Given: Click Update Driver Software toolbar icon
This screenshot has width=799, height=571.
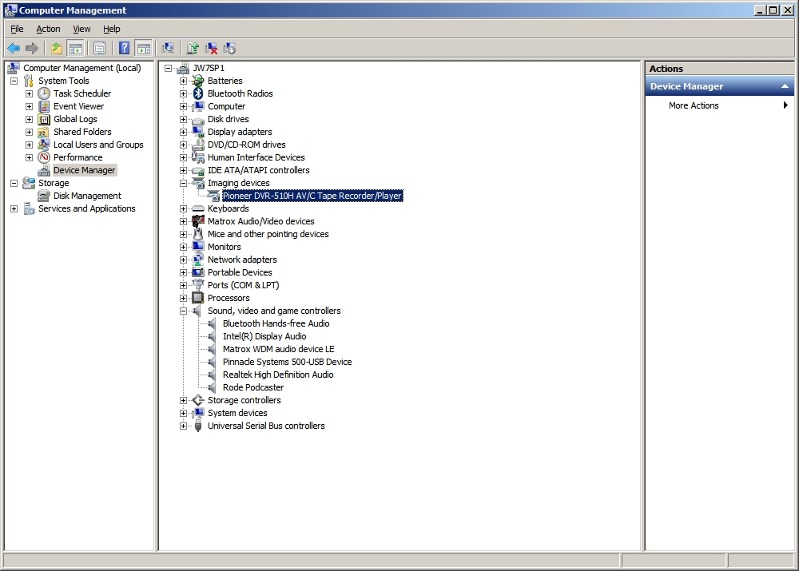Looking at the screenshot, I should pos(192,49).
